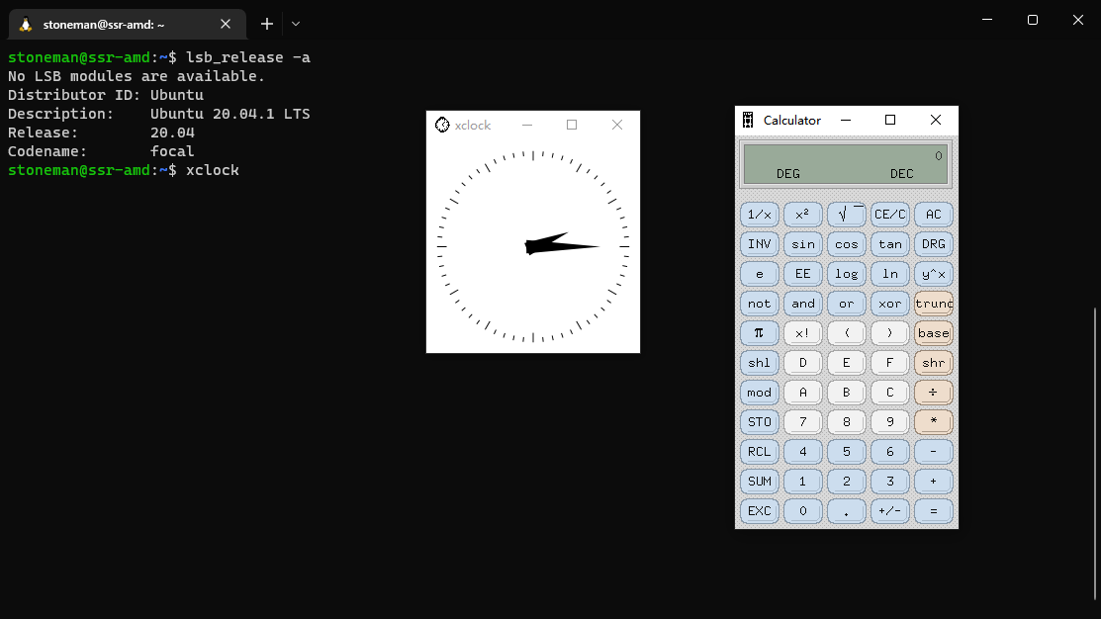The image size is (1101, 619).
Task: Click the sin function button
Action: tap(802, 244)
